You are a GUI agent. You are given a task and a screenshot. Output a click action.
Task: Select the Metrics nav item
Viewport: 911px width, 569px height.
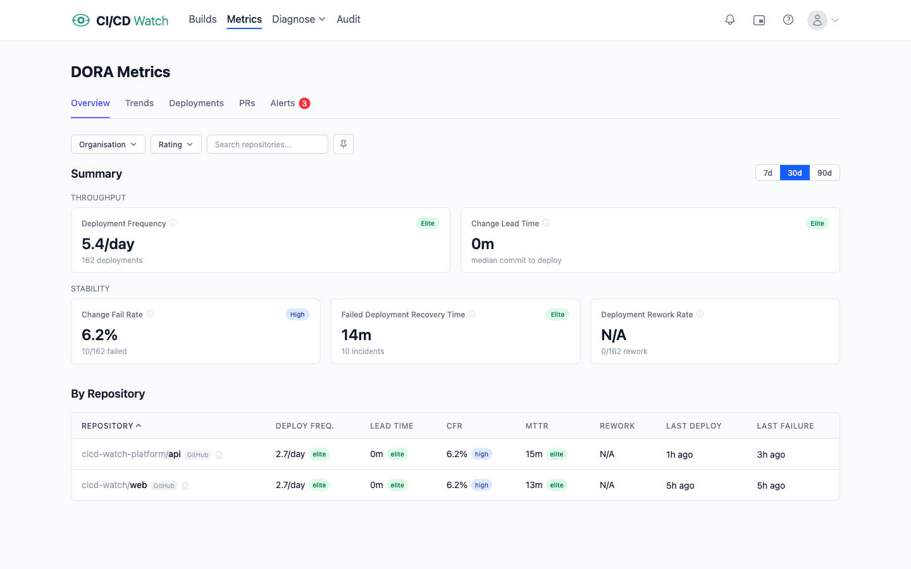click(x=244, y=20)
